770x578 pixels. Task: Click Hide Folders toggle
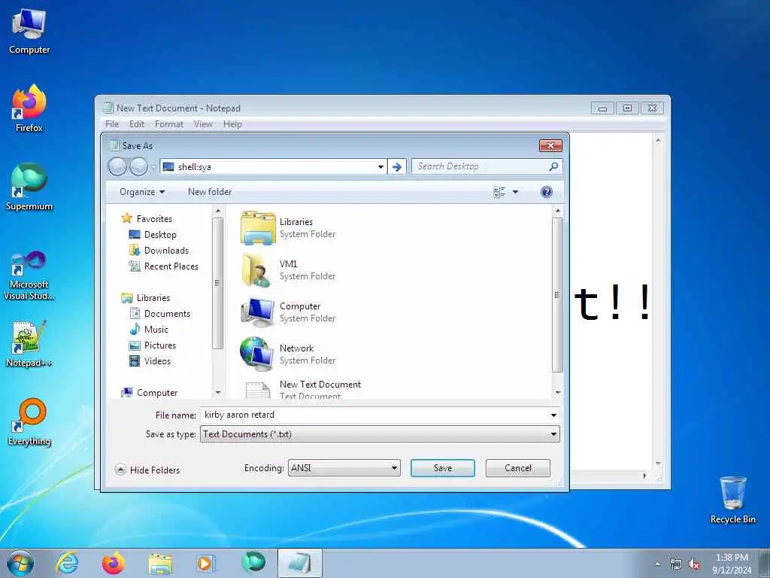click(148, 470)
